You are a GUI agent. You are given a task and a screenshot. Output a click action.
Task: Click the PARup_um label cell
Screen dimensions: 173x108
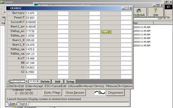click(17, 49)
